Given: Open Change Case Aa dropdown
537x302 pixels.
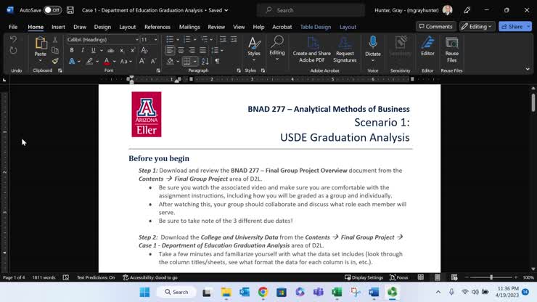Looking at the screenshot, I should (126, 62).
